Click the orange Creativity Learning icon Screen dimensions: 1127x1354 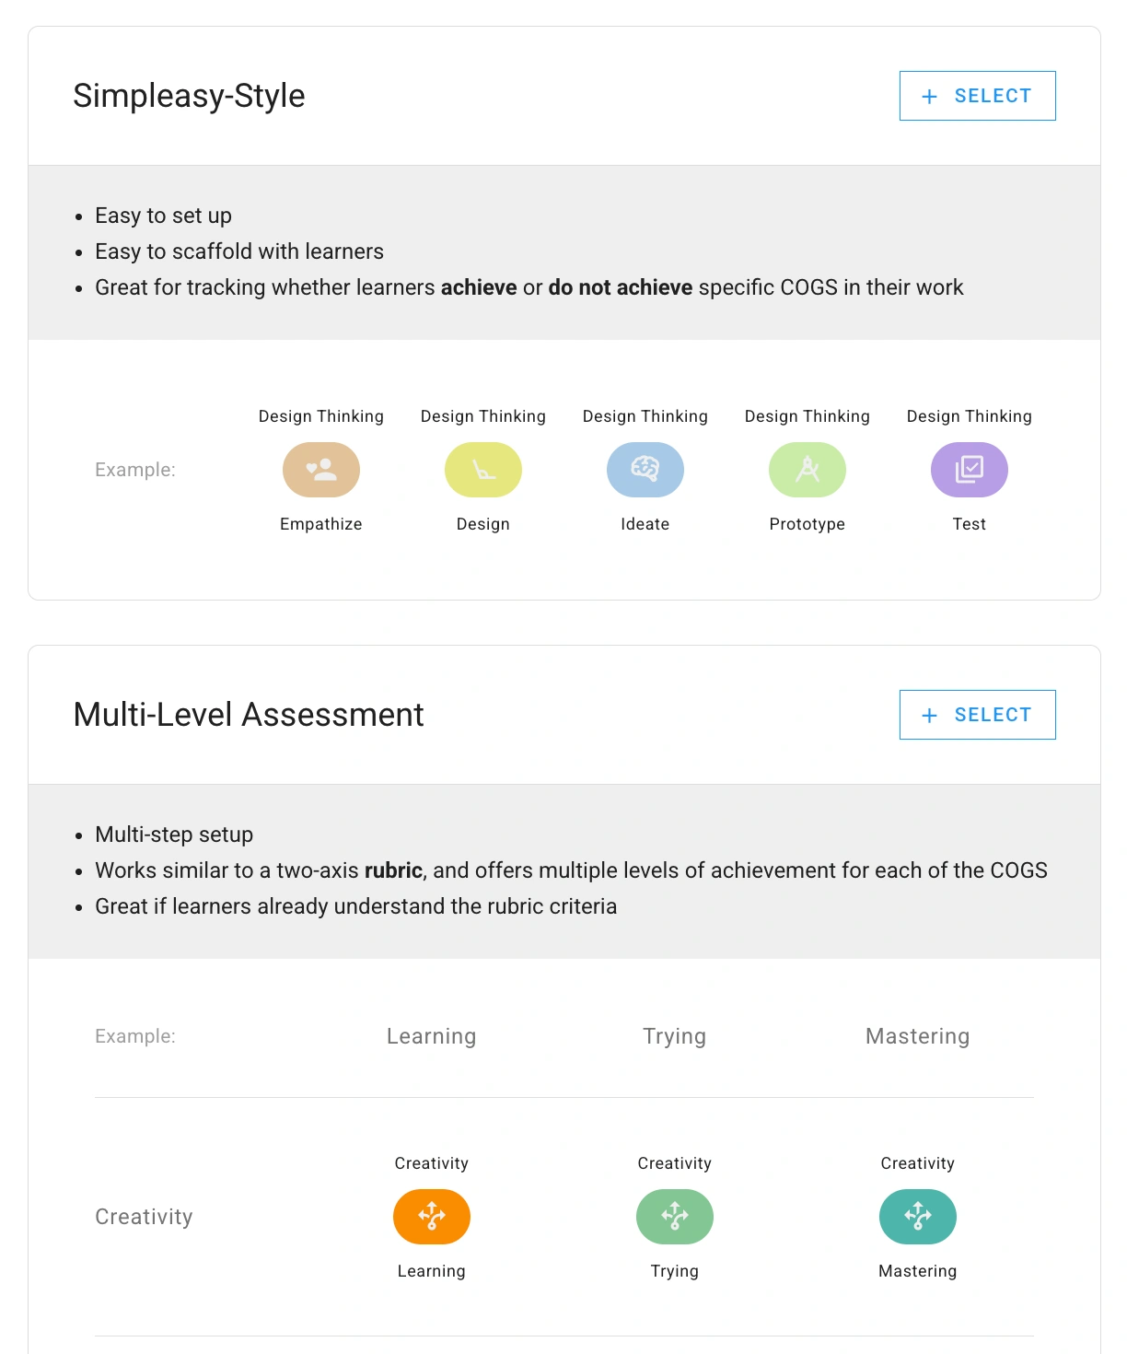point(432,1217)
